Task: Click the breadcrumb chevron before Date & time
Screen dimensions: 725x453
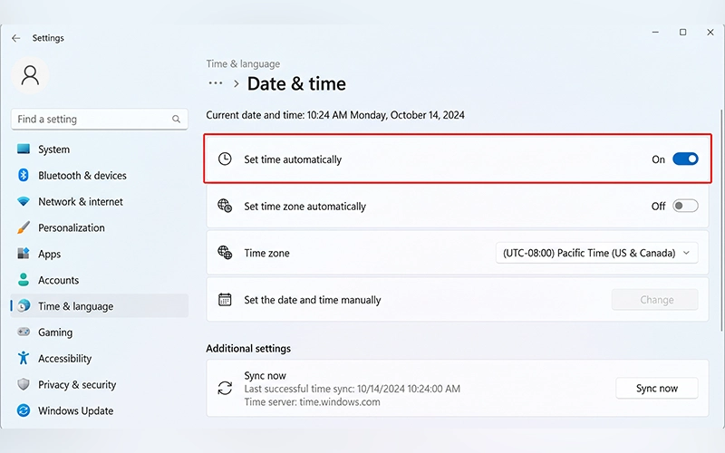Action: (237, 83)
